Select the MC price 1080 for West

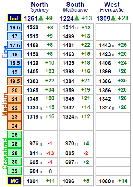click(105, 181)
